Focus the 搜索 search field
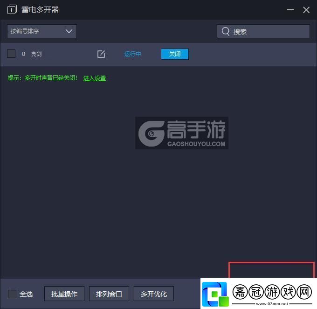The width and height of the screenshot is (317, 309). click(x=263, y=31)
